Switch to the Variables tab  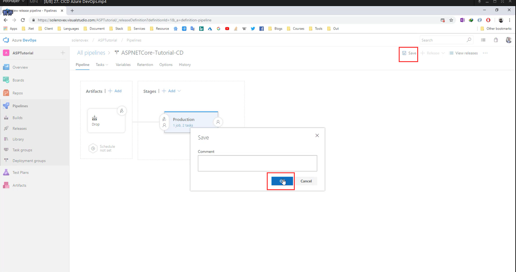click(123, 65)
